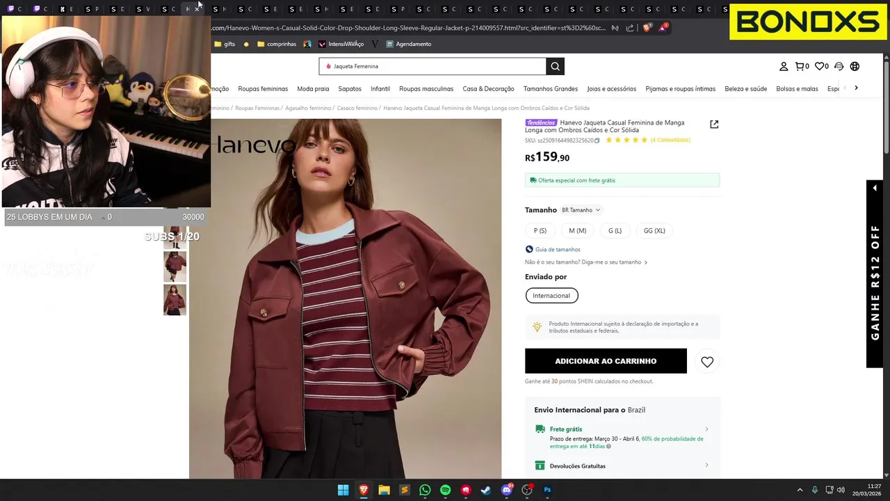Expand the Devoluções Gratuitas details
The width and height of the screenshot is (890, 501).
coord(706,466)
